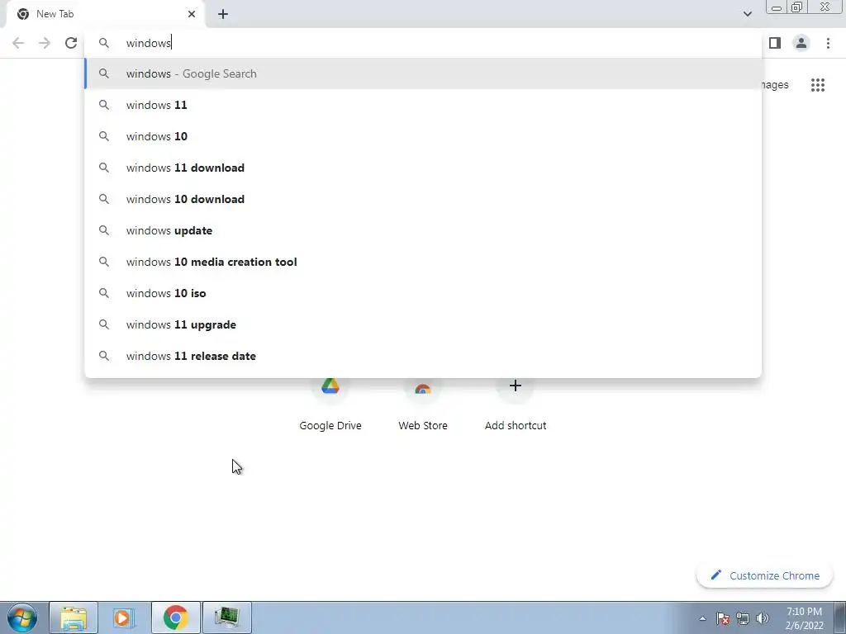Launch Windows Media Player from taskbar

coord(125,617)
